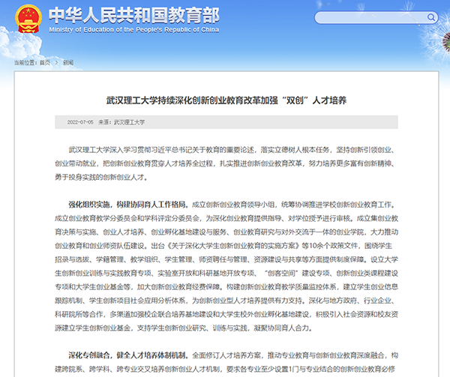Click the line starting 建跨院系、跨学科
450x377 pixels.
(225, 370)
